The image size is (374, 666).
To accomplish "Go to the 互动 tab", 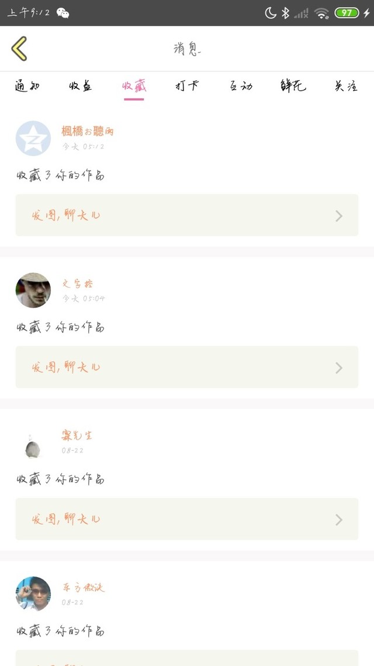I will click(x=241, y=86).
